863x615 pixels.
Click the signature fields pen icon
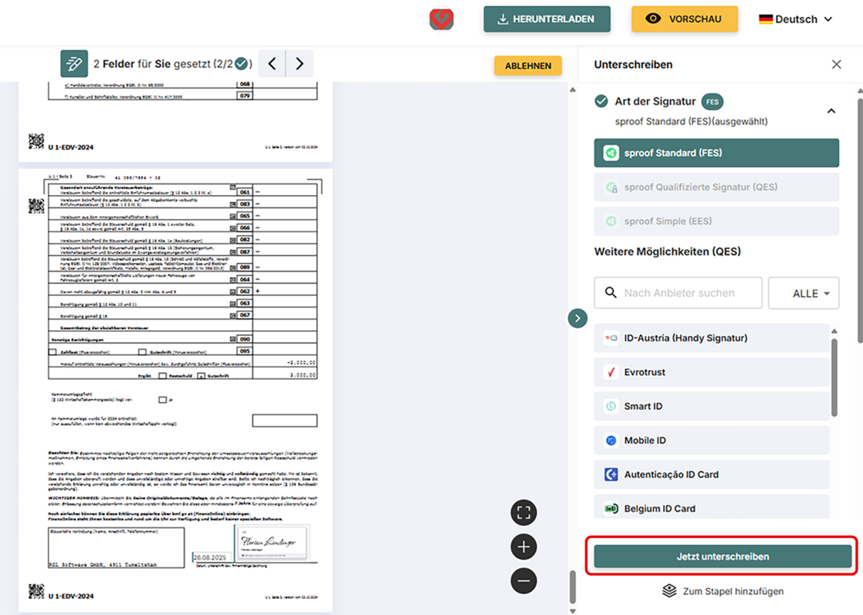point(75,64)
